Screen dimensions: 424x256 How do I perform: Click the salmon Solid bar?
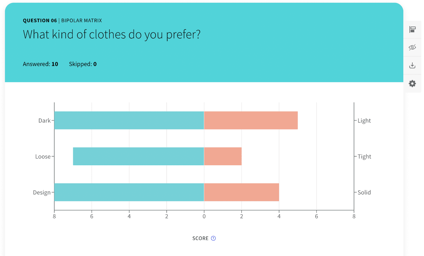click(241, 192)
